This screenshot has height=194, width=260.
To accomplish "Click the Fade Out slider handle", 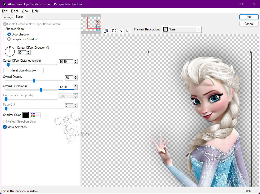I will (6, 109).
